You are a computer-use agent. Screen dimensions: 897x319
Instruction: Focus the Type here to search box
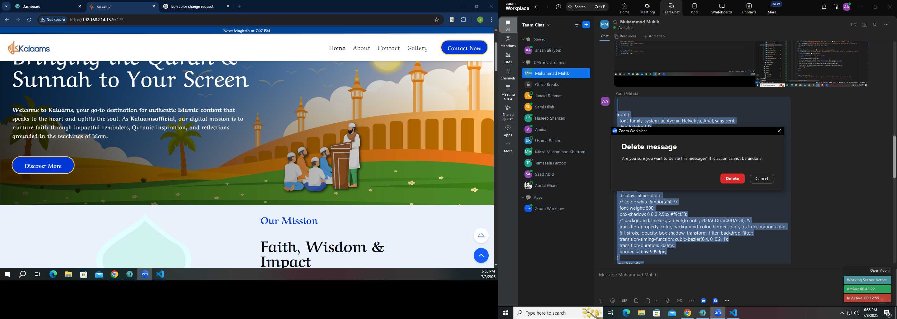(x=558, y=313)
